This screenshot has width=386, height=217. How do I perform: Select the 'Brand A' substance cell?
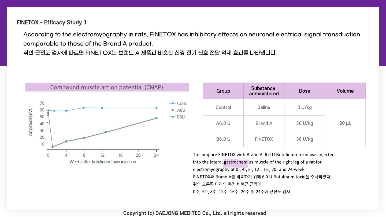click(x=264, y=123)
